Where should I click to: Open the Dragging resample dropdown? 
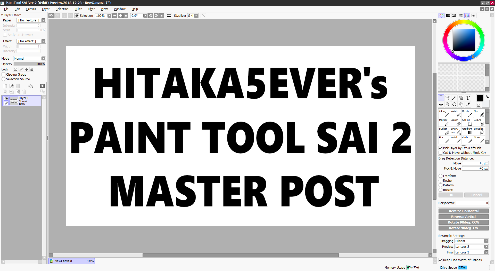pos(472,241)
